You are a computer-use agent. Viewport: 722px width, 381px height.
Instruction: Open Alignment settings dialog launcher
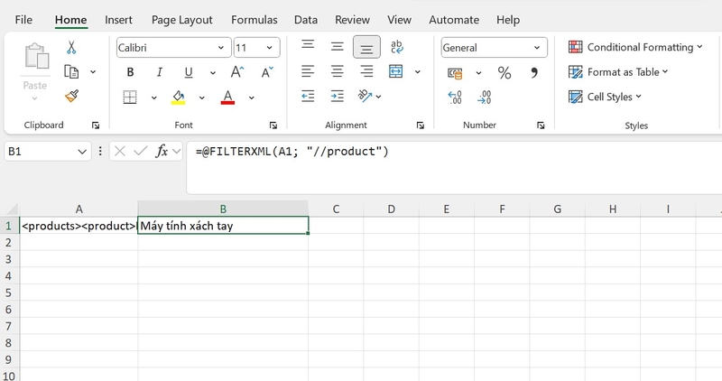pos(421,125)
